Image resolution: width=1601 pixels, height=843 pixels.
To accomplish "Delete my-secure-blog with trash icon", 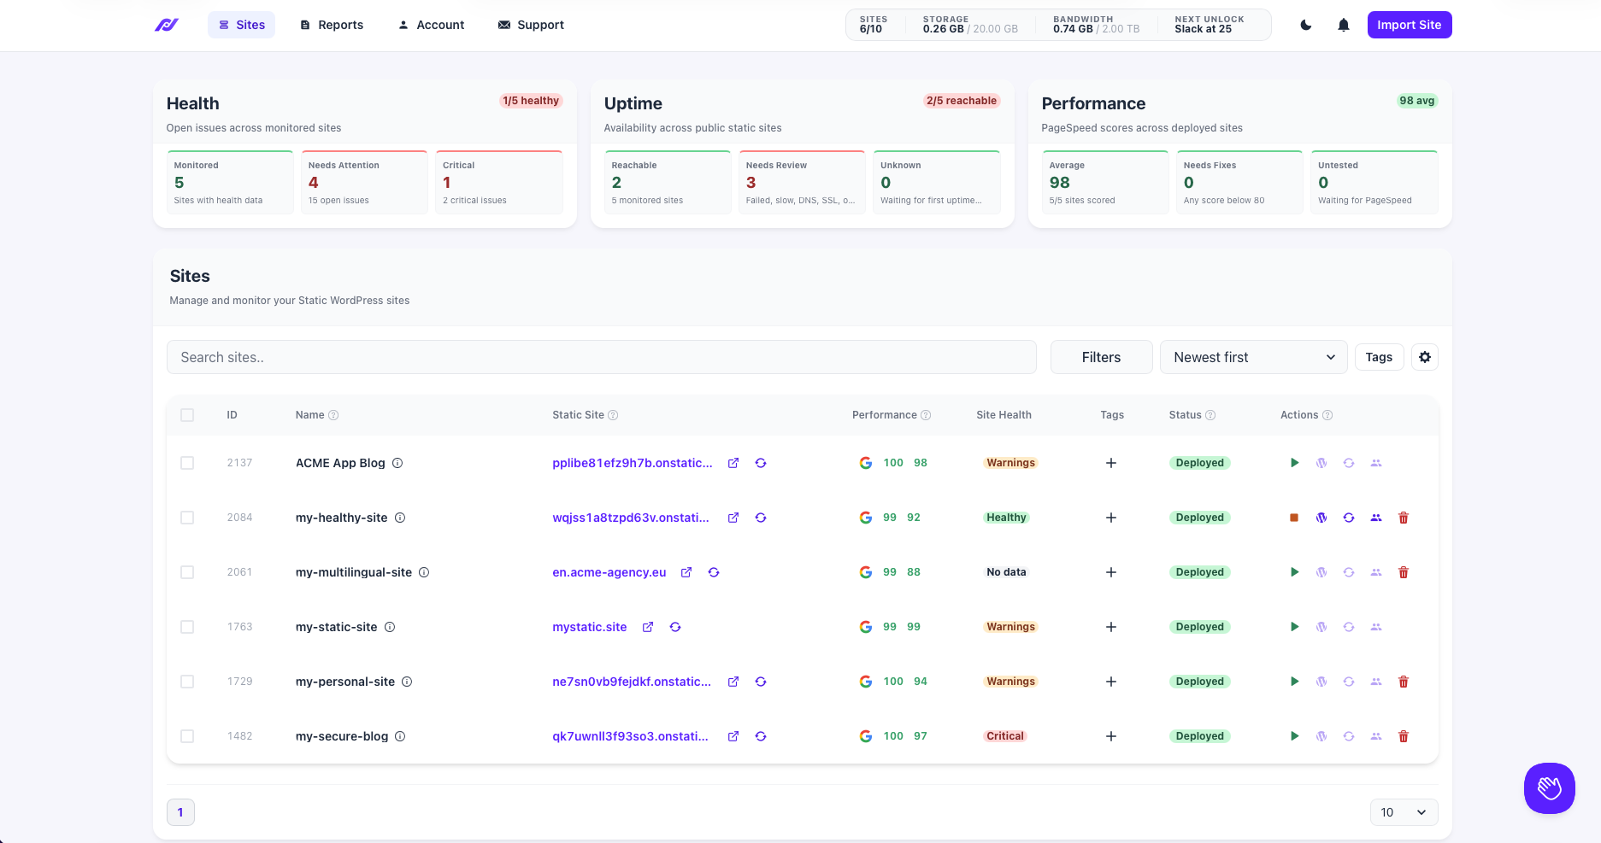I will [1404, 736].
